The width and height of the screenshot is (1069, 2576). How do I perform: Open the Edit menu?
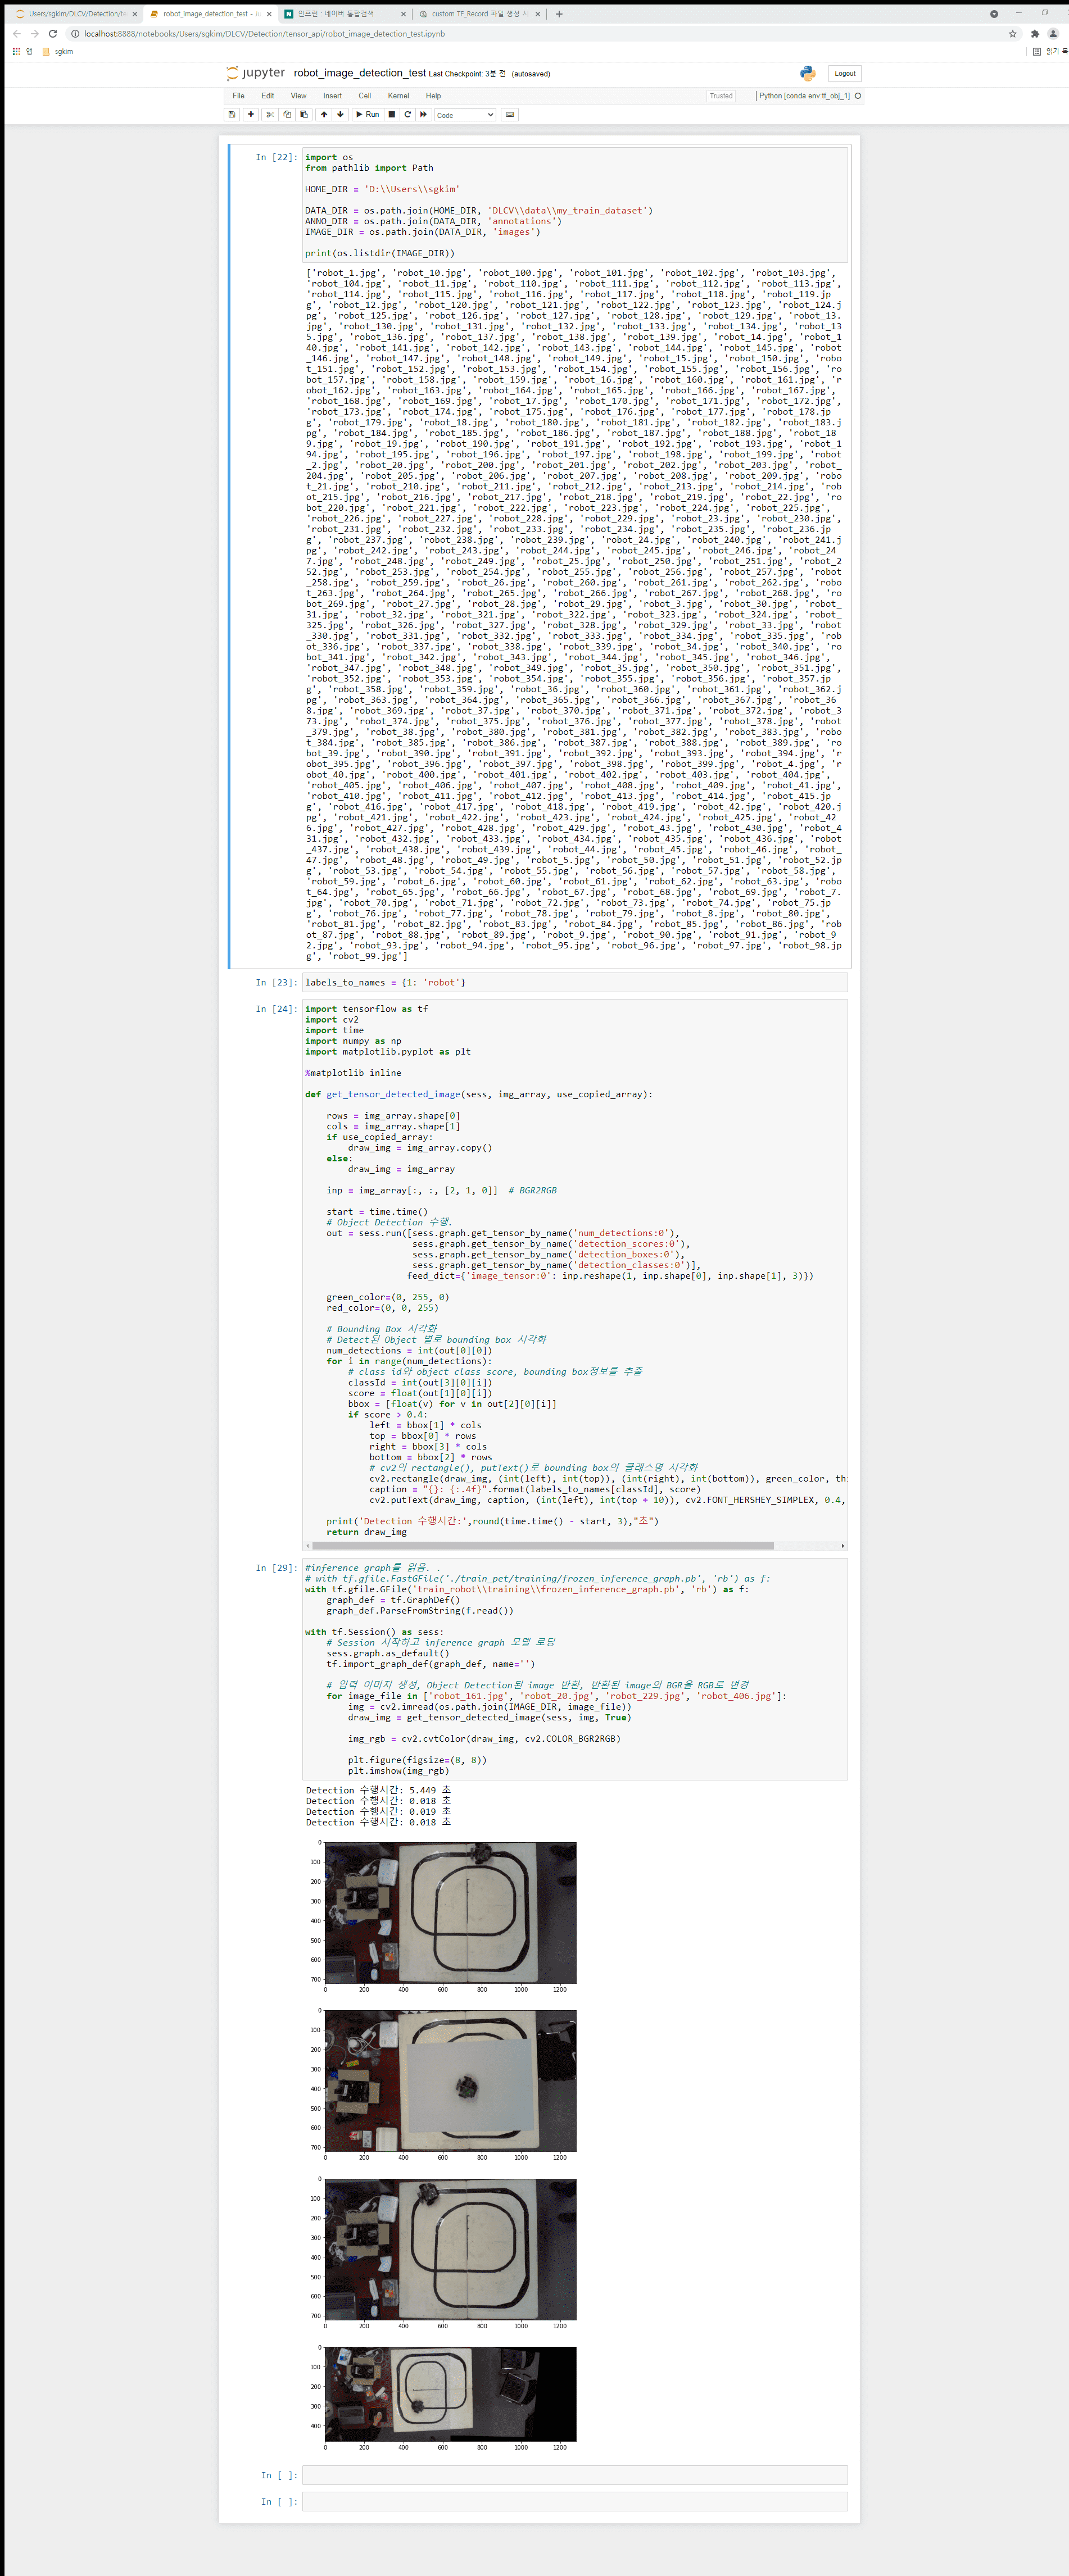pyautogui.click(x=268, y=96)
